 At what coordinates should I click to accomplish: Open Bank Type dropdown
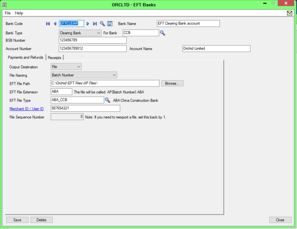coord(80,33)
